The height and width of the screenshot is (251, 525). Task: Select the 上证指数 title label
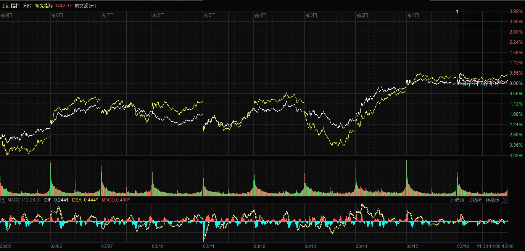10,6
